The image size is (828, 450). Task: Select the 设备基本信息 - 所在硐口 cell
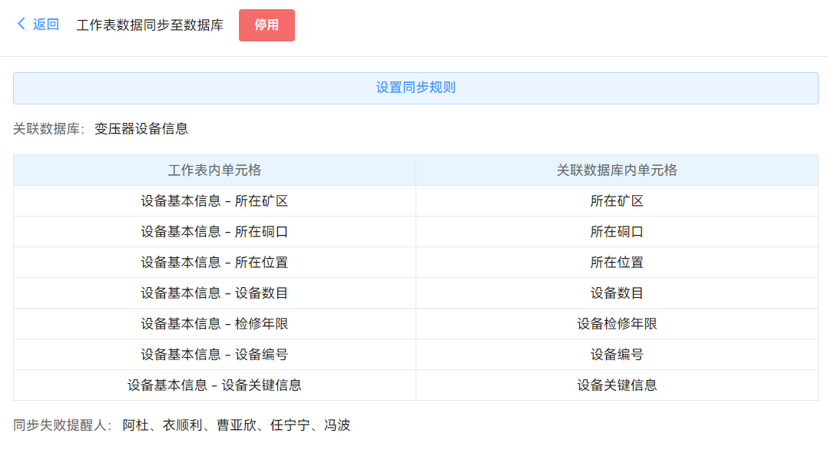pyautogui.click(x=214, y=232)
